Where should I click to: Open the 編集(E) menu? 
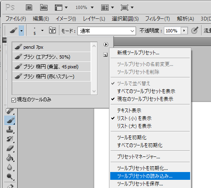[41, 19]
